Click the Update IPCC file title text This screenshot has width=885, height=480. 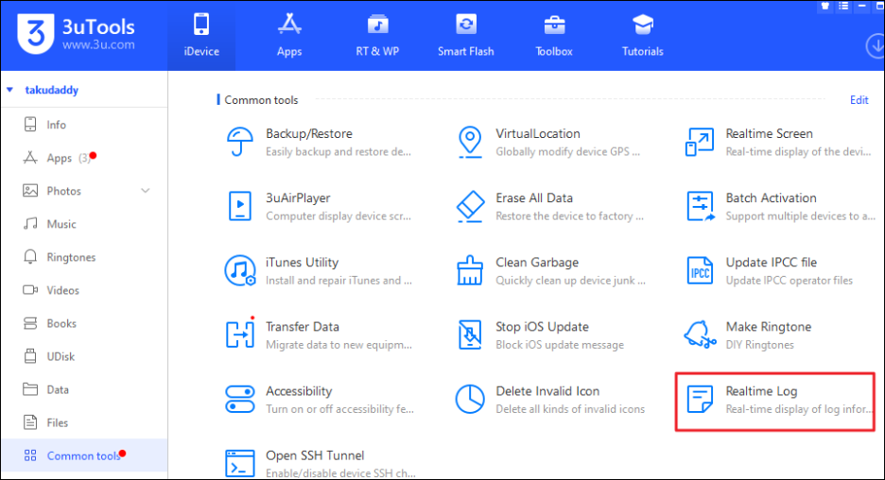tap(771, 263)
